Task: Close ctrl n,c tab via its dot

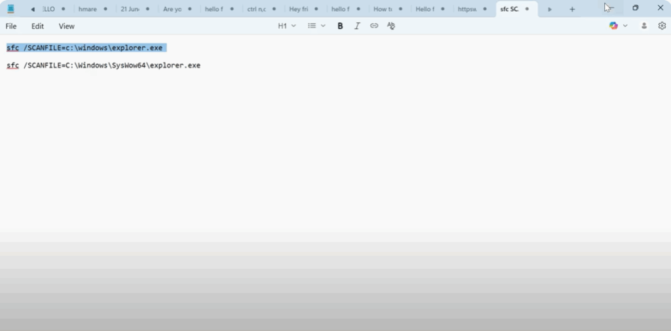Action: 274,9
